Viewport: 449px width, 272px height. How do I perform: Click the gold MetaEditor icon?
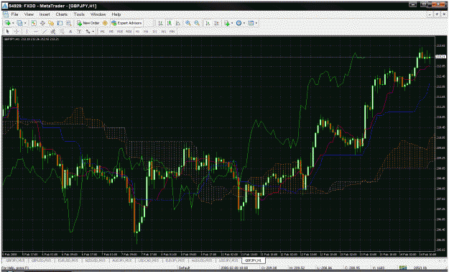coord(105,23)
